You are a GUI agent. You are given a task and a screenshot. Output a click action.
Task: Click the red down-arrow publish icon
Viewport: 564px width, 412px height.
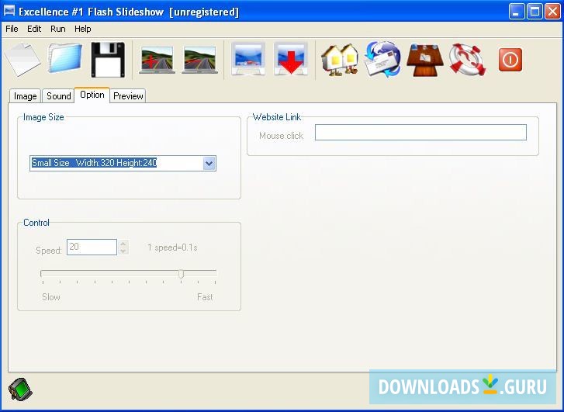pyautogui.click(x=291, y=59)
